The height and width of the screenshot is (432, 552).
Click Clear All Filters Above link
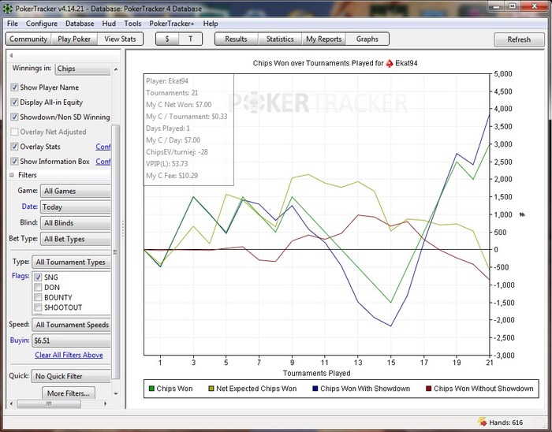[69, 355]
